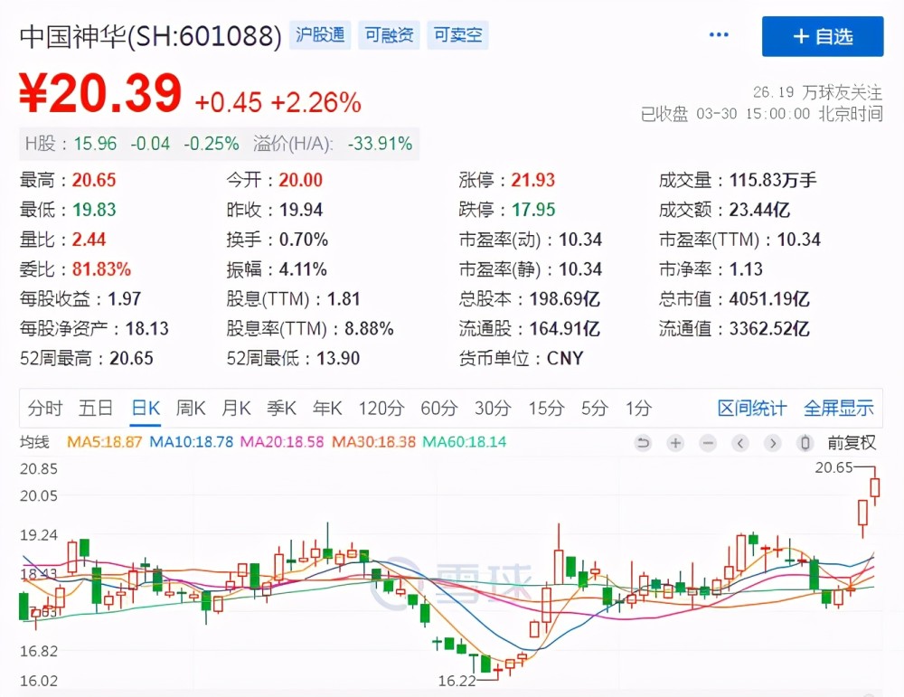Click the 16.22 low marker on chart
Viewport: 904px width, 697px height.
click(x=457, y=681)
